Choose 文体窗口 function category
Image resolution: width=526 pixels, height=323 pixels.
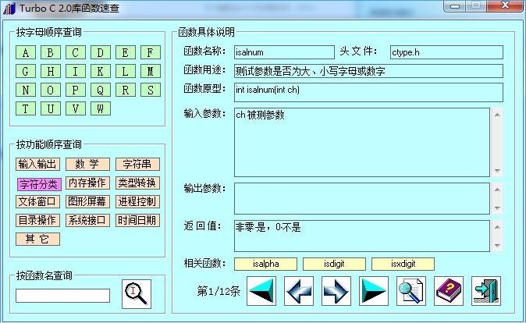[x=37, y=201]
